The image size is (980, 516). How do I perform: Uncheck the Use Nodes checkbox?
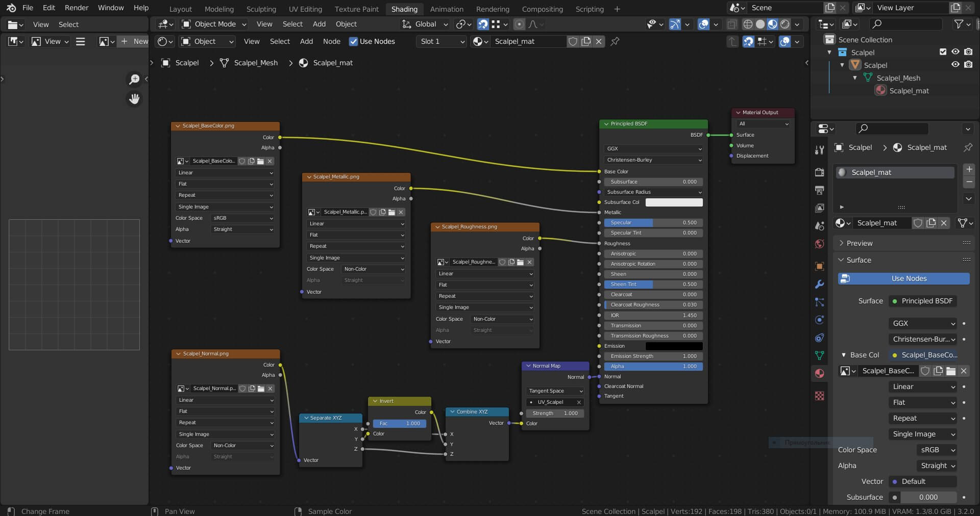pyautogui.click(x=353, y=41)
